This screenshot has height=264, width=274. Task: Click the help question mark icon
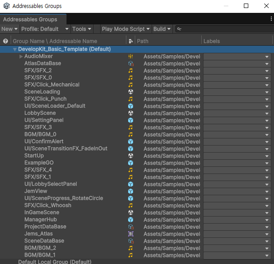coord(6,41)
